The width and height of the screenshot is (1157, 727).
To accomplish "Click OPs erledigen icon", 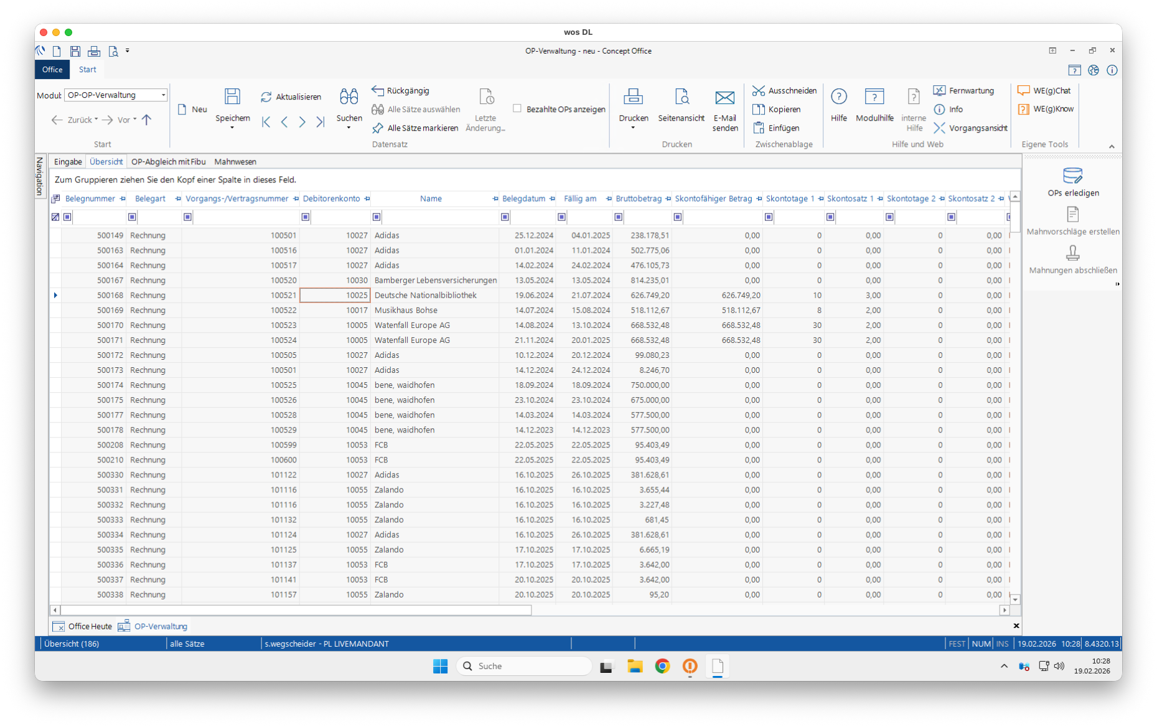I will click(x=1072, y=176).
